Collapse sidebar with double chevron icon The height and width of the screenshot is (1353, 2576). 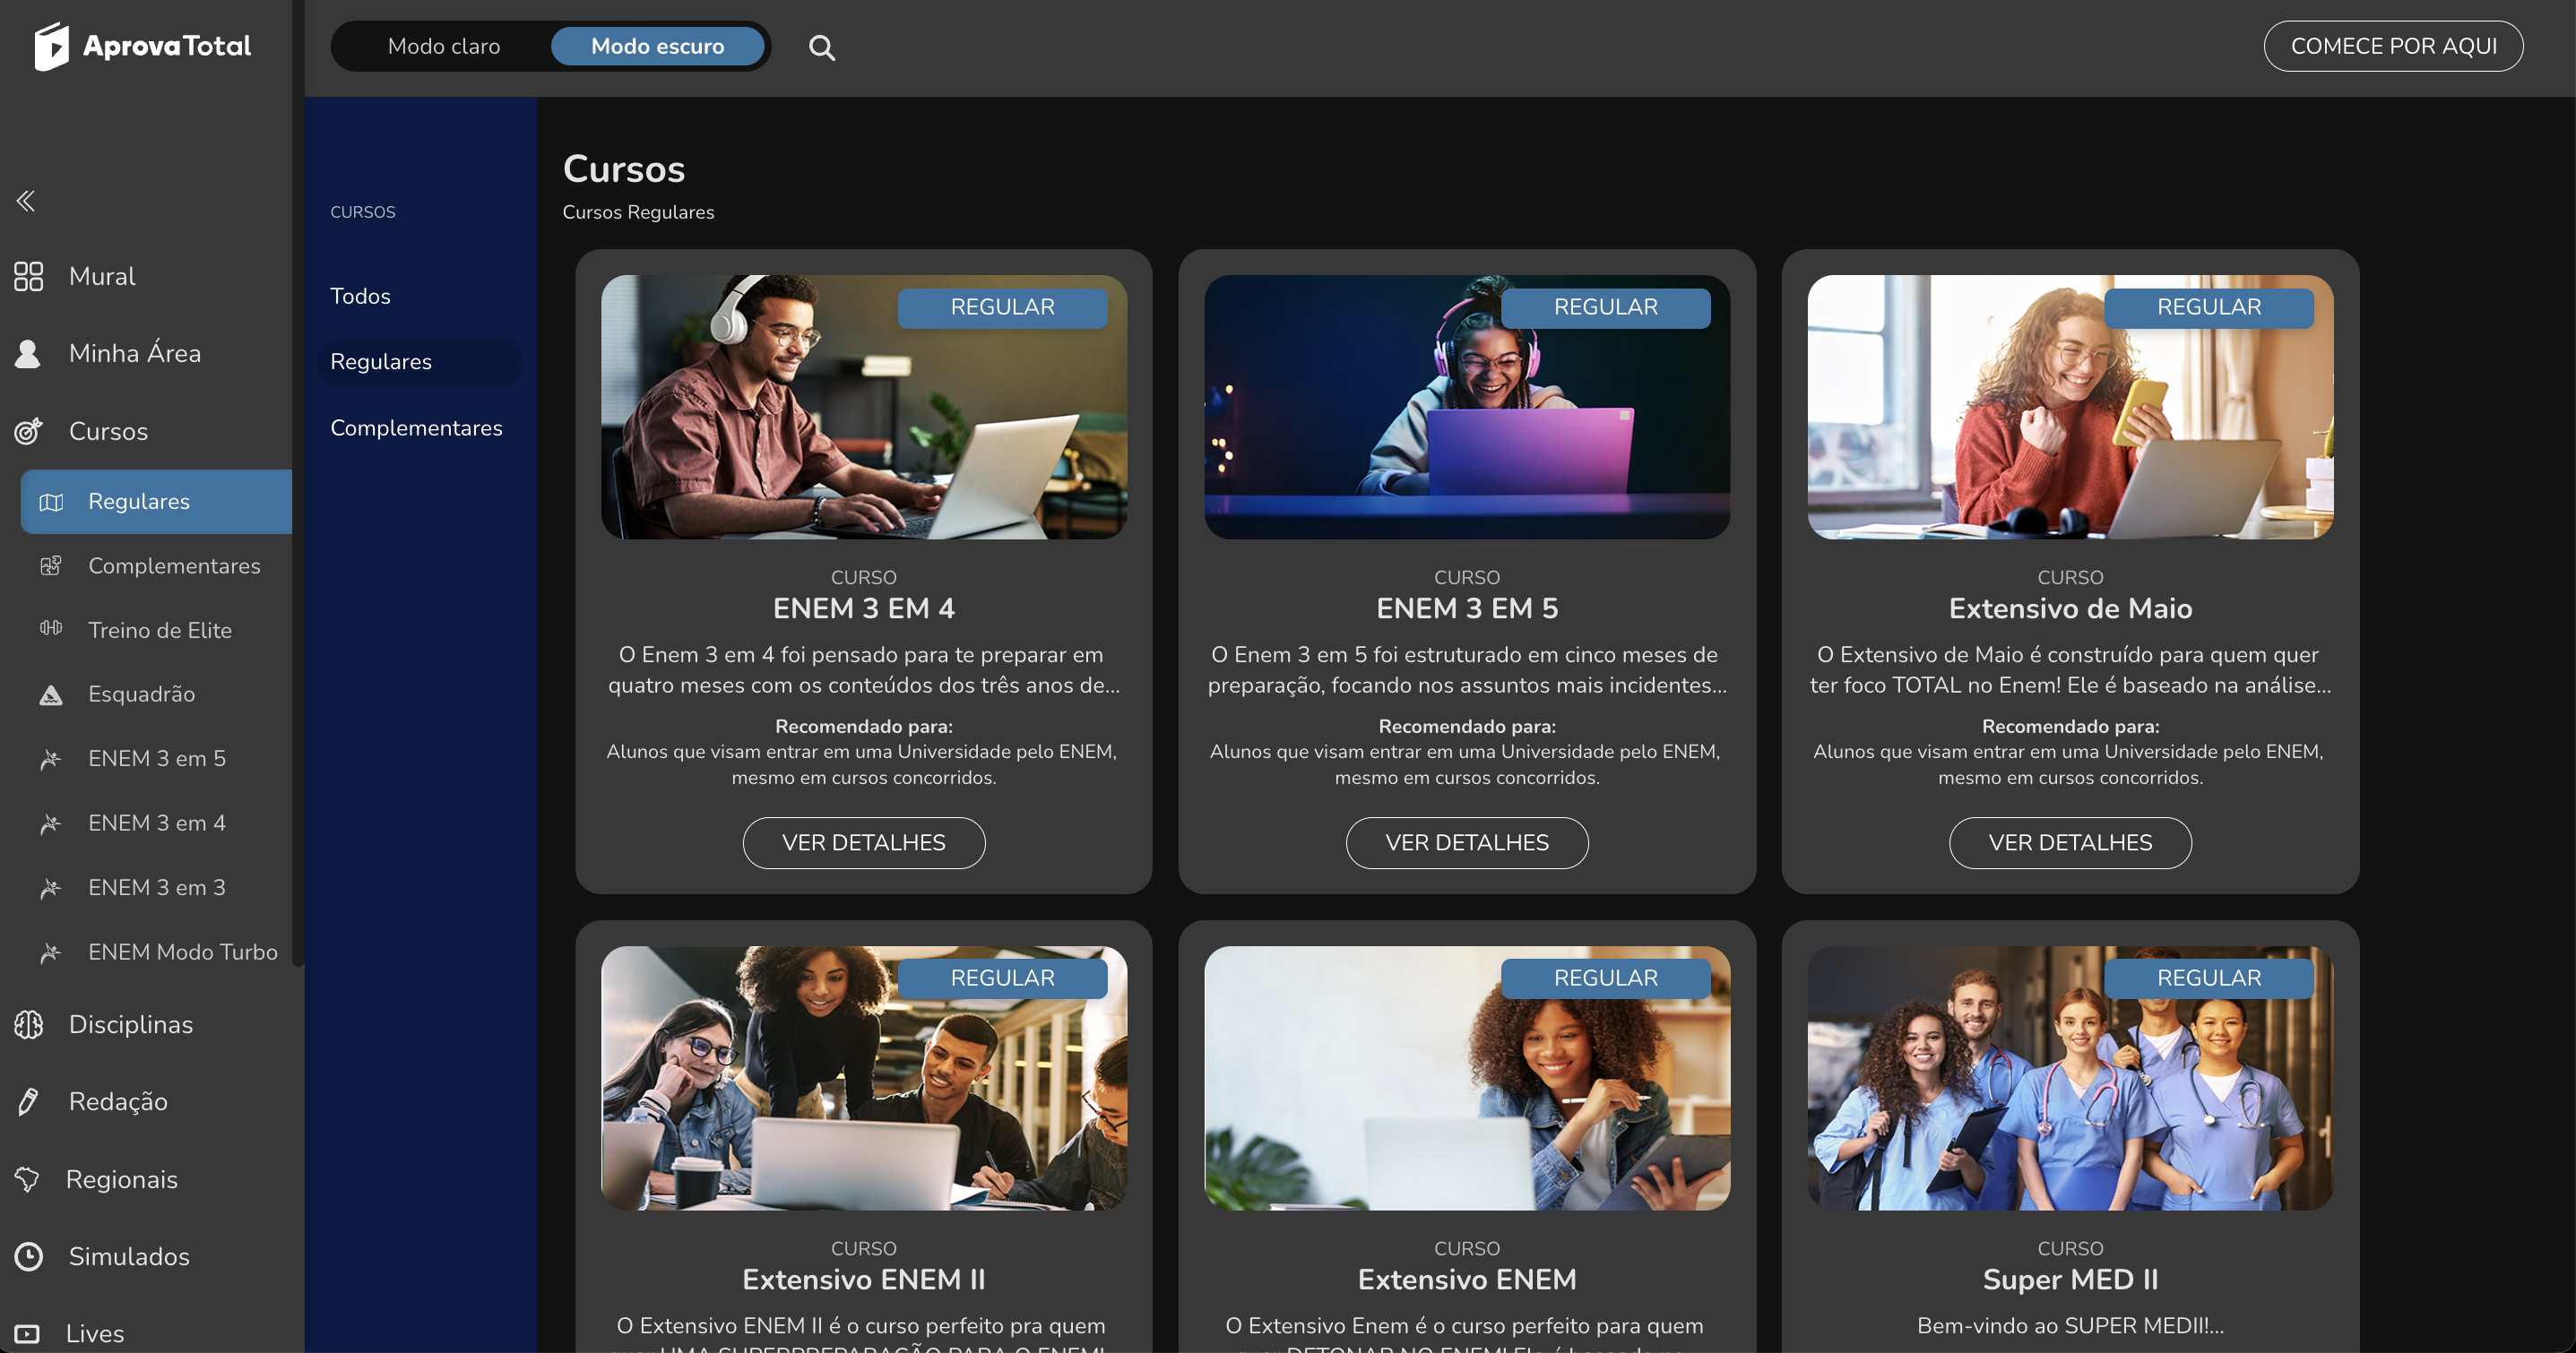tap(26, 201)
